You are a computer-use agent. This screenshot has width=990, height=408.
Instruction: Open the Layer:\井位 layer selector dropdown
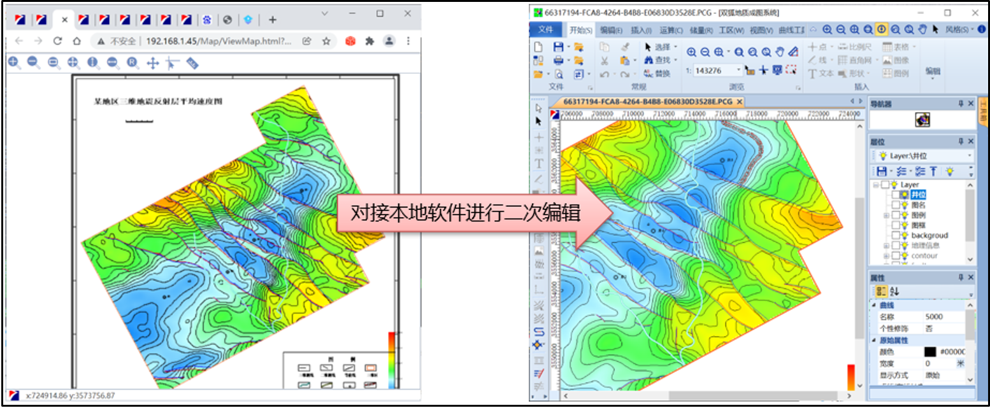point(970,156)
